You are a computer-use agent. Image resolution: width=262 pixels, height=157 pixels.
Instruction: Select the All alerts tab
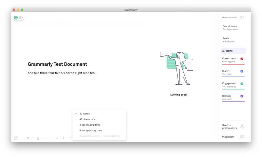[234, 51]
